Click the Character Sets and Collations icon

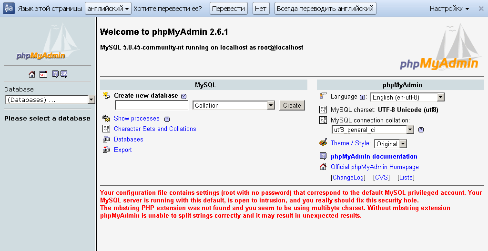click(x=106, y=129)
